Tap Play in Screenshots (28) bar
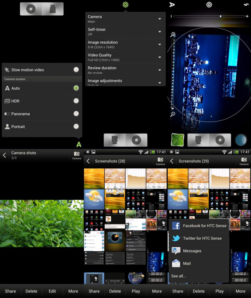This screenshot has width=251, height=298. [x=136, y=291]
